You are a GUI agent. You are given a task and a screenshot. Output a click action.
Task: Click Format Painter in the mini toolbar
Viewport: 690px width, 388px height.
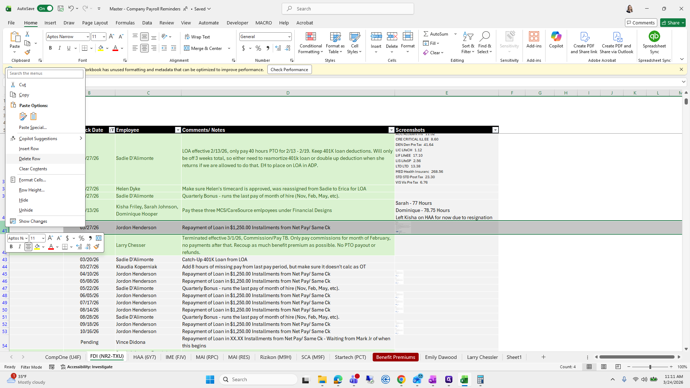(x=96, y=247)
